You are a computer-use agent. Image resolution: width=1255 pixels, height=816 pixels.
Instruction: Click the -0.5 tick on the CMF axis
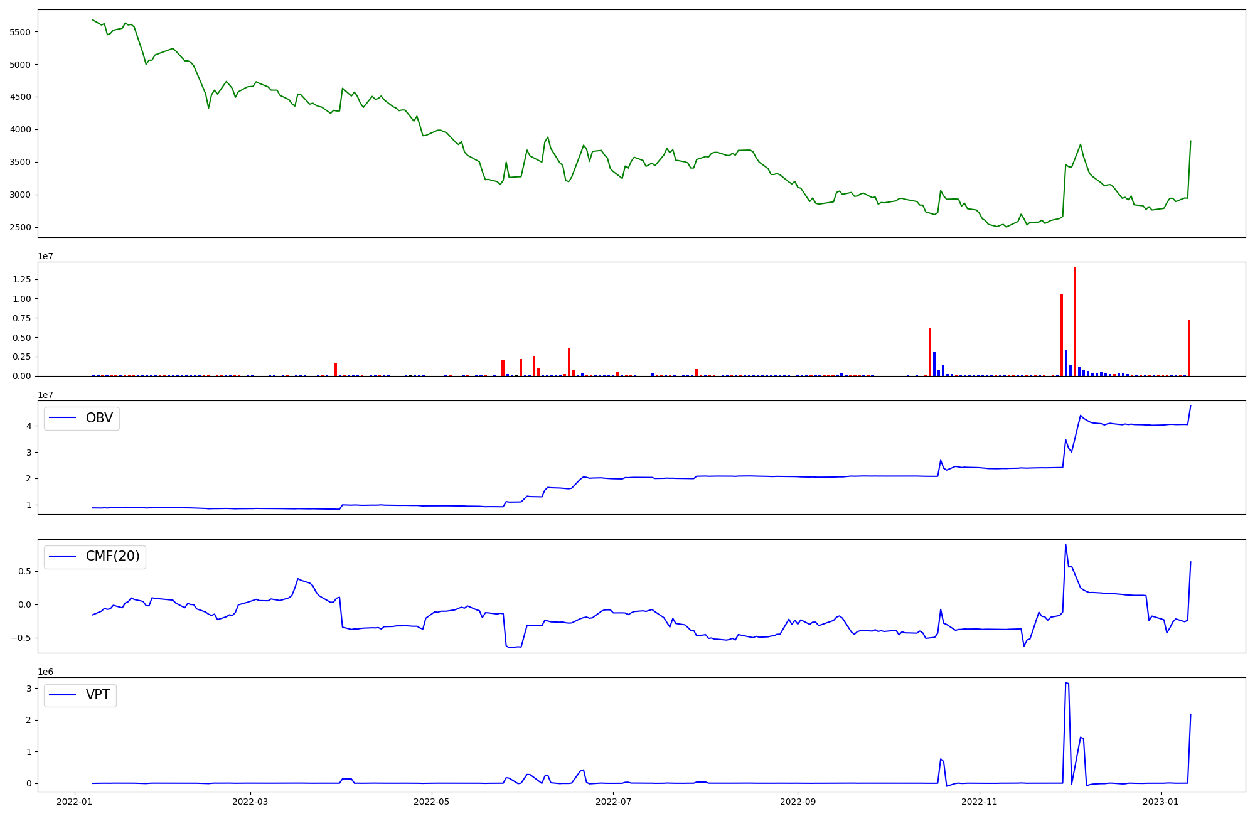[21, 638]
